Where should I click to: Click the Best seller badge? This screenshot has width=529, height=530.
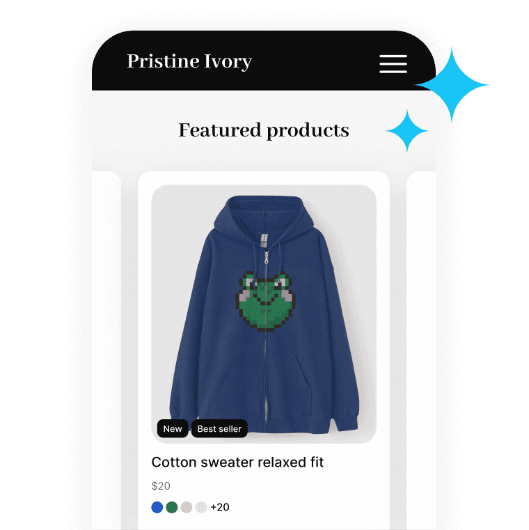pos(219,428)
